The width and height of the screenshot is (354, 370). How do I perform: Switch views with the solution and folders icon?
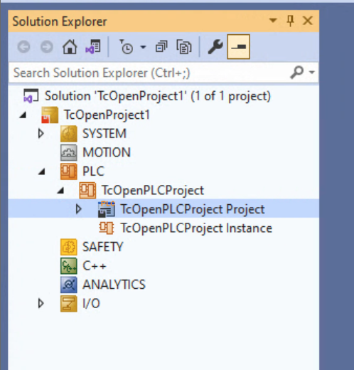point(93,47)
